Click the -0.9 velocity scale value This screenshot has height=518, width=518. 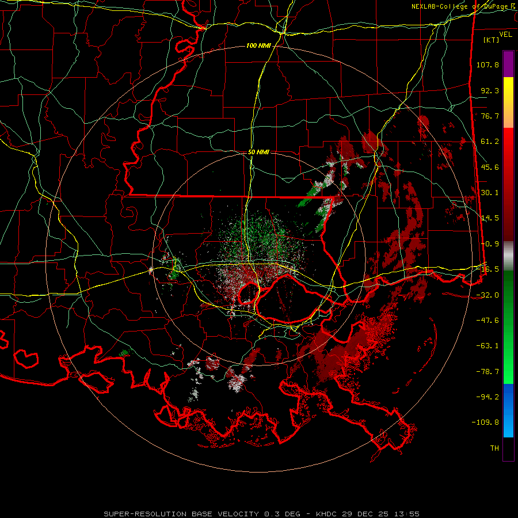[490, 244]
